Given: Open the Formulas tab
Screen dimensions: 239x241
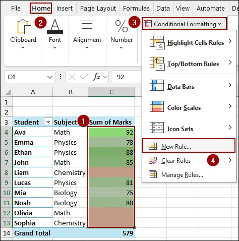Looking at the screenshot, I should pyautogui.click(x=136, y=8).
